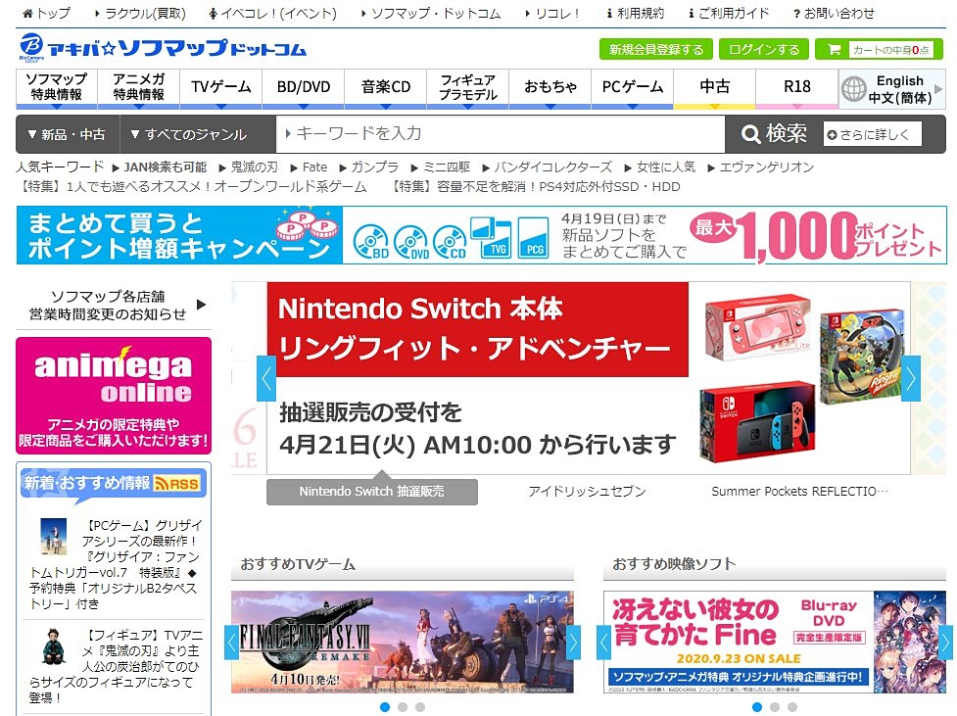Click 新規会員登録する button
Viewport: 957px width, 716px height.
tap(656, 49)
